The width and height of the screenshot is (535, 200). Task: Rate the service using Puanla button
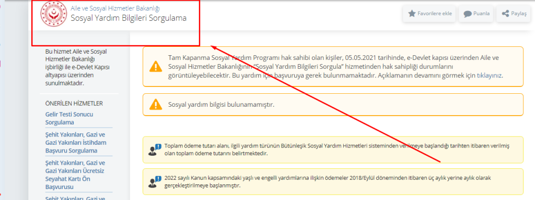(476, 14)
